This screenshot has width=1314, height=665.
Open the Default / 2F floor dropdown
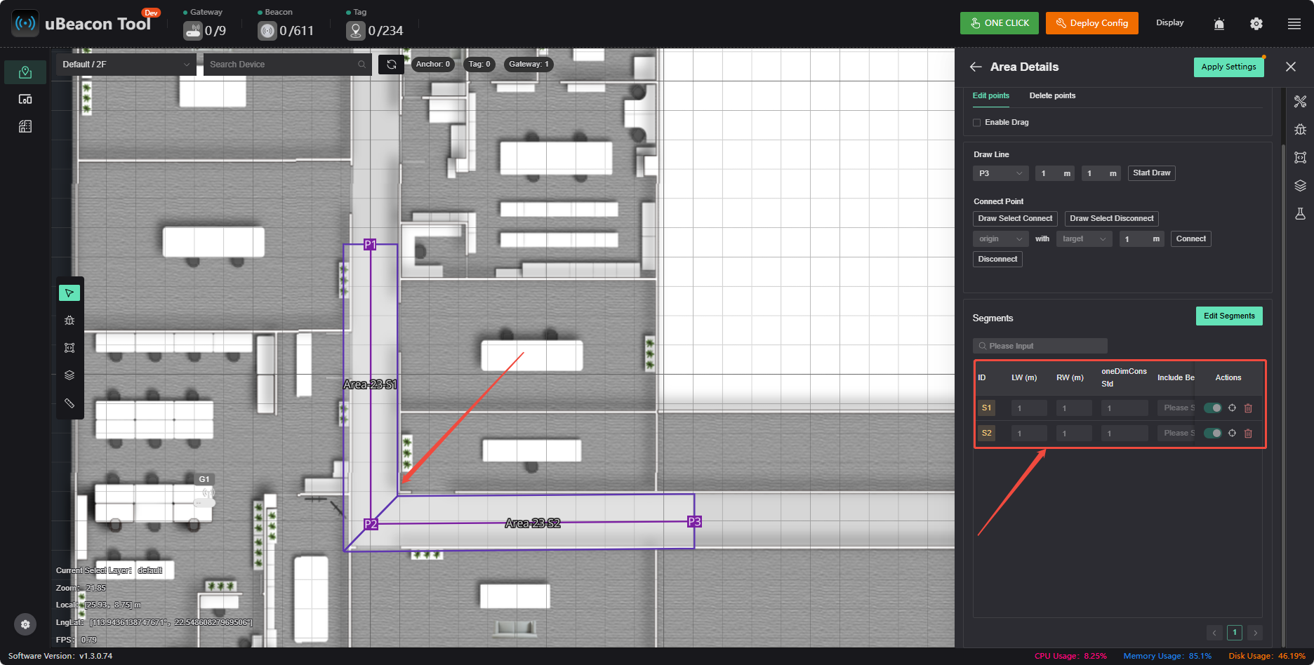click(126, 65)
